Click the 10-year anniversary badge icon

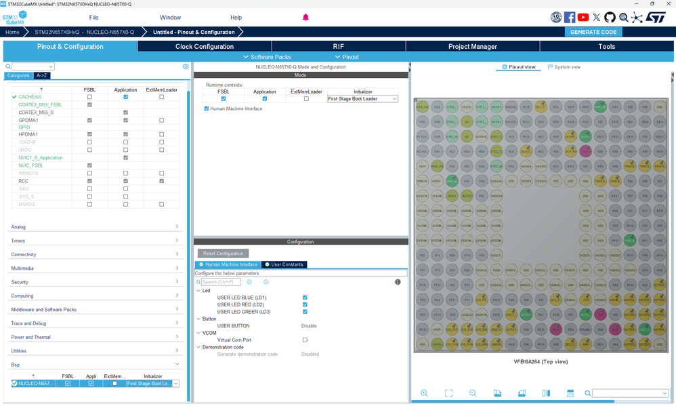click(556, 17)
